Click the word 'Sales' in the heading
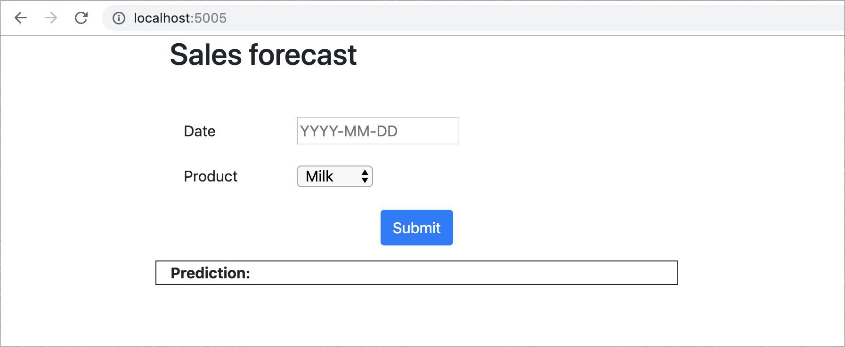Screen dimensions: 845x347 point(206,55)
